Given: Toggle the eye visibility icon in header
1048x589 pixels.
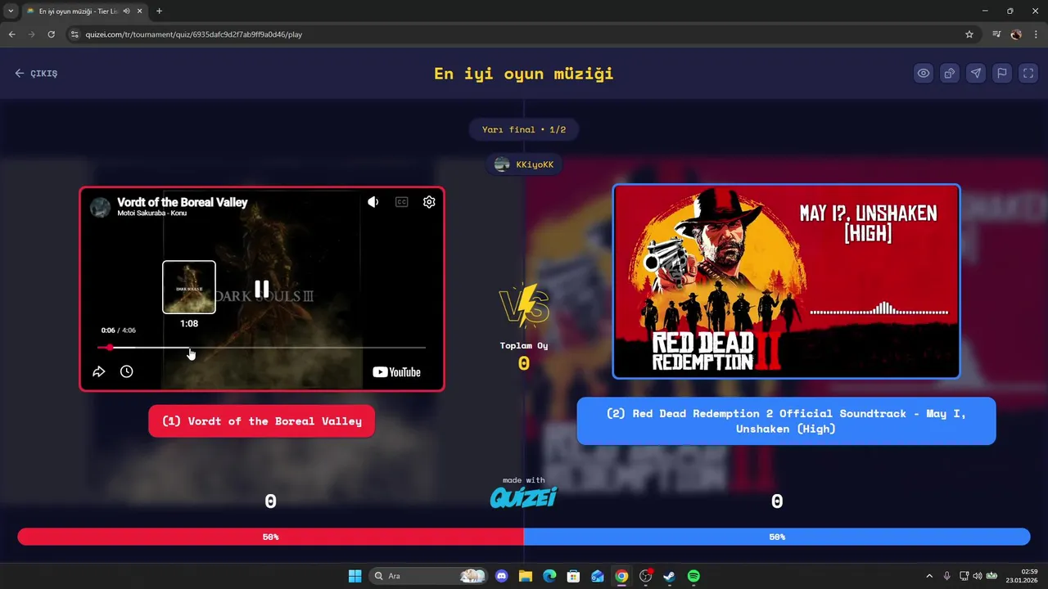Looking at the screenshot, I should pyautogui.click(x=924, y=73).
